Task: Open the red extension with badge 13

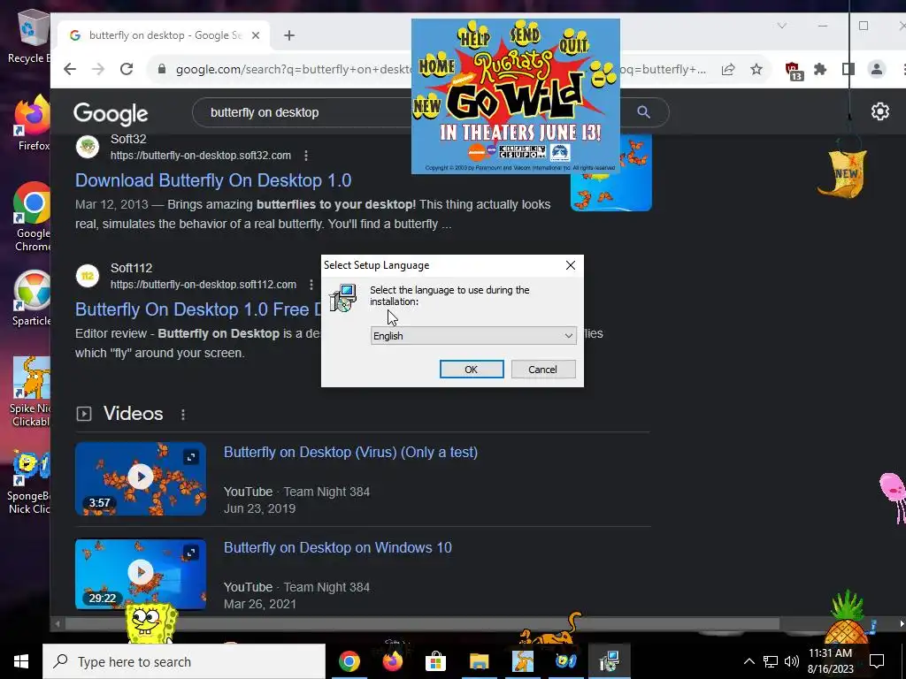Action: 794,71
